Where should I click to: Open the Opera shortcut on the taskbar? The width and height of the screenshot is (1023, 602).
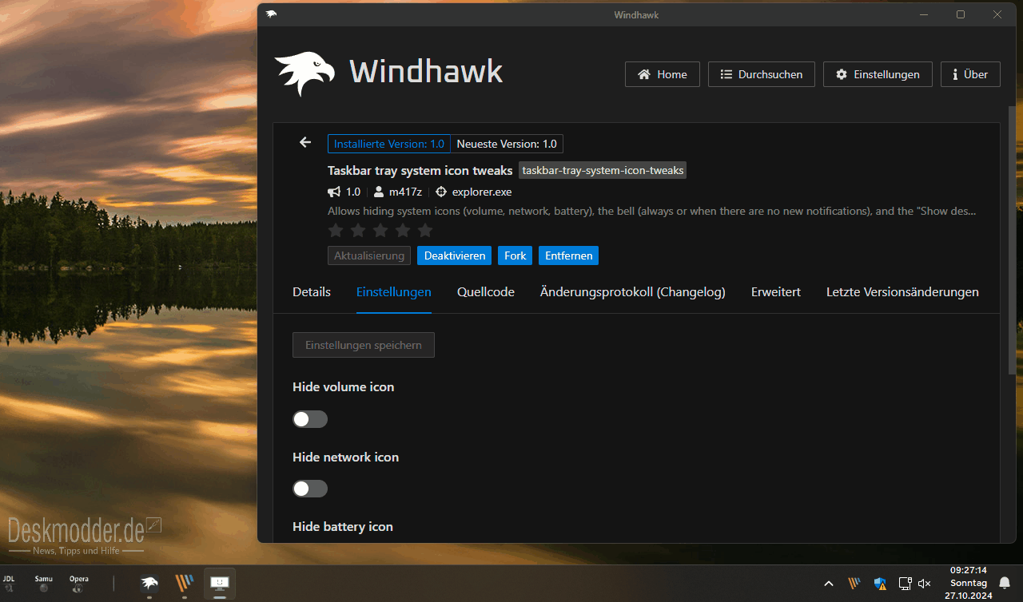coord(78,584)
